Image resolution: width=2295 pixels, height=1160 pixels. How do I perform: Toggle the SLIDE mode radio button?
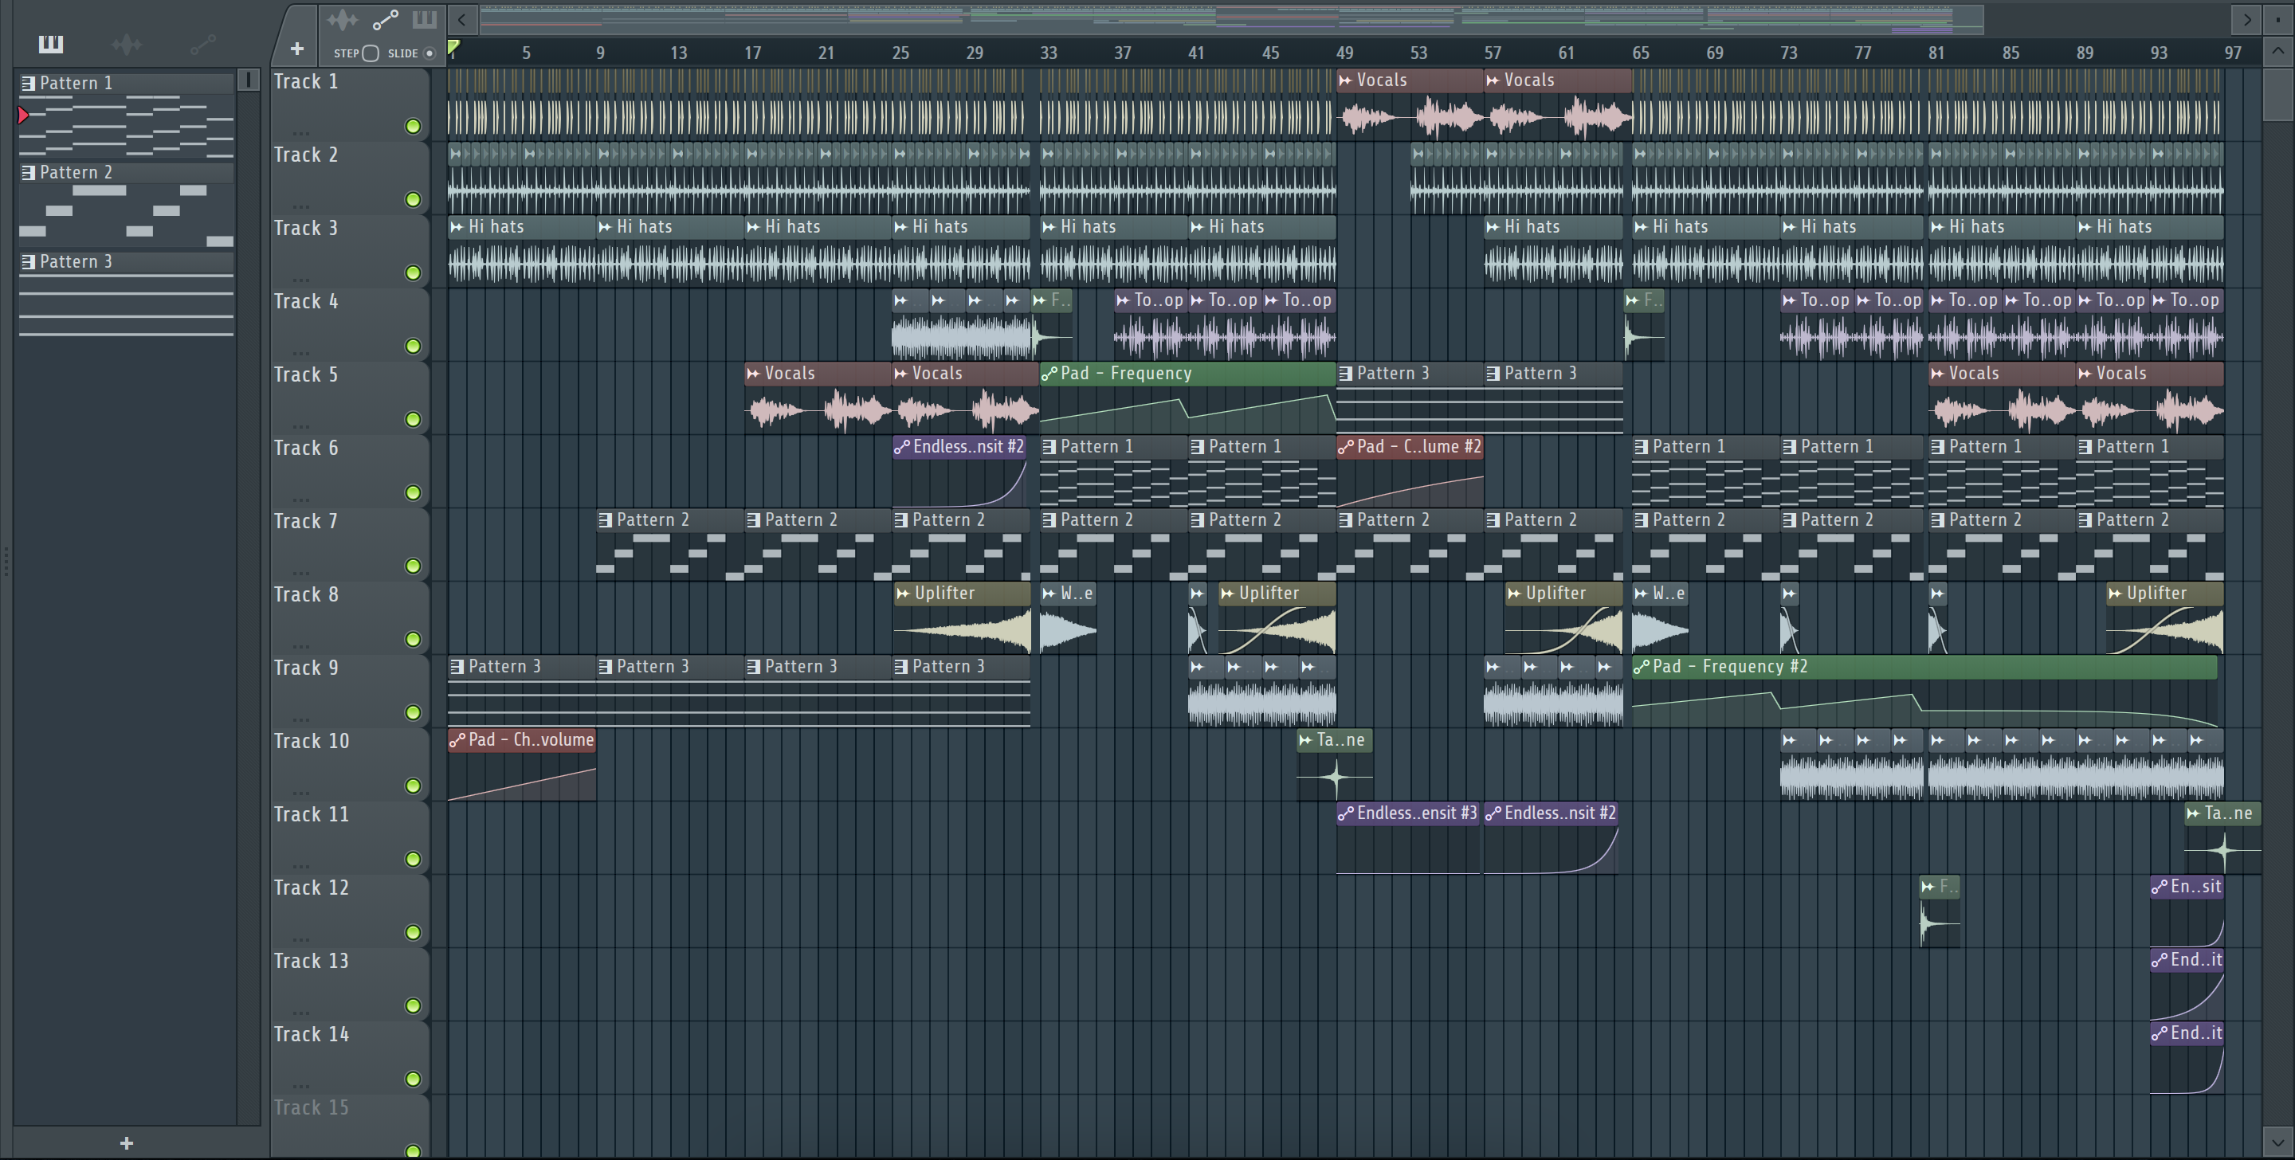[429, 53]
